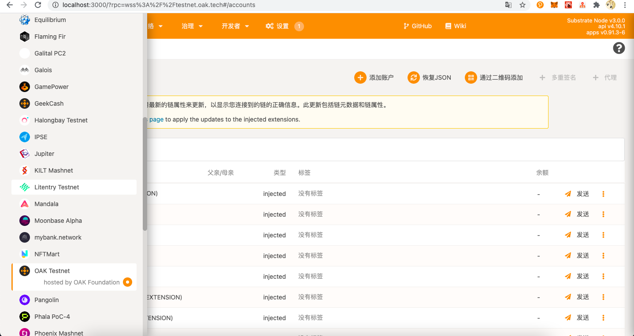The image size is (634, 336).
Task: Open the three-dot menu for first account row
Action: tap(603, 194)
